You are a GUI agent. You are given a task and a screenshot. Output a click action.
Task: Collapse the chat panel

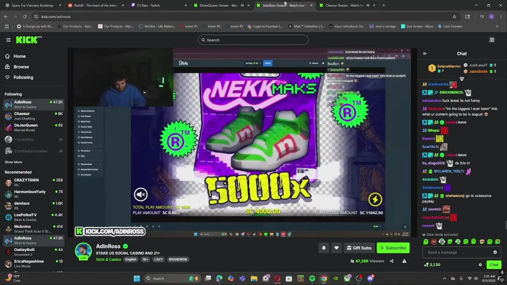coord(425,54)
